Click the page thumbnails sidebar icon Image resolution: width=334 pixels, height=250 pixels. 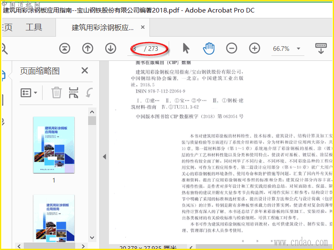point(4,76)
